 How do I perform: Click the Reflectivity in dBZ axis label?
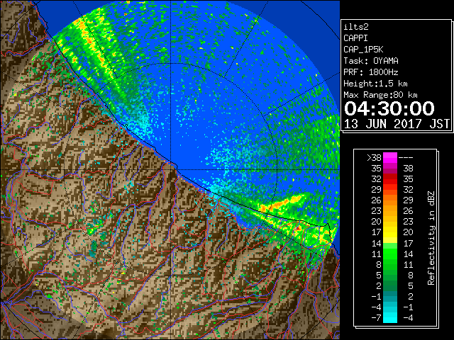(x=431, y=238)
